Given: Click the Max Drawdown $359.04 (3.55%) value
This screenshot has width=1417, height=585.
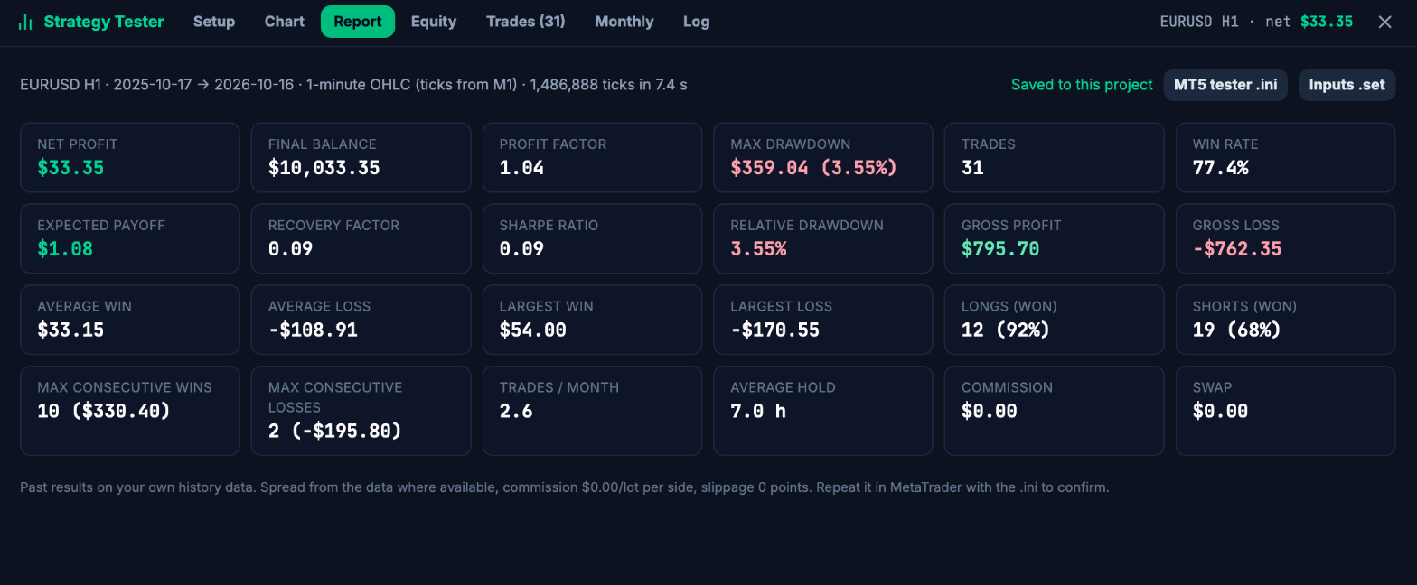Looking at the screenshot, I should coord(813,168).
